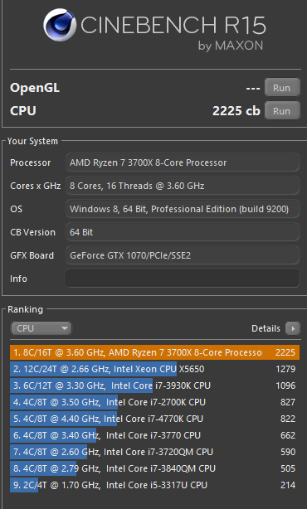This screenshot has height=509, width=307.
Task: Select the Core i7-4770K ranking row
Action: click(x=154, y=419)
